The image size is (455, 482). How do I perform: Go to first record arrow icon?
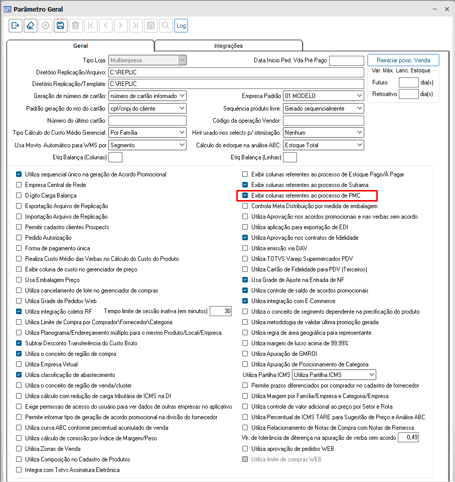click(x=90, y=26)
